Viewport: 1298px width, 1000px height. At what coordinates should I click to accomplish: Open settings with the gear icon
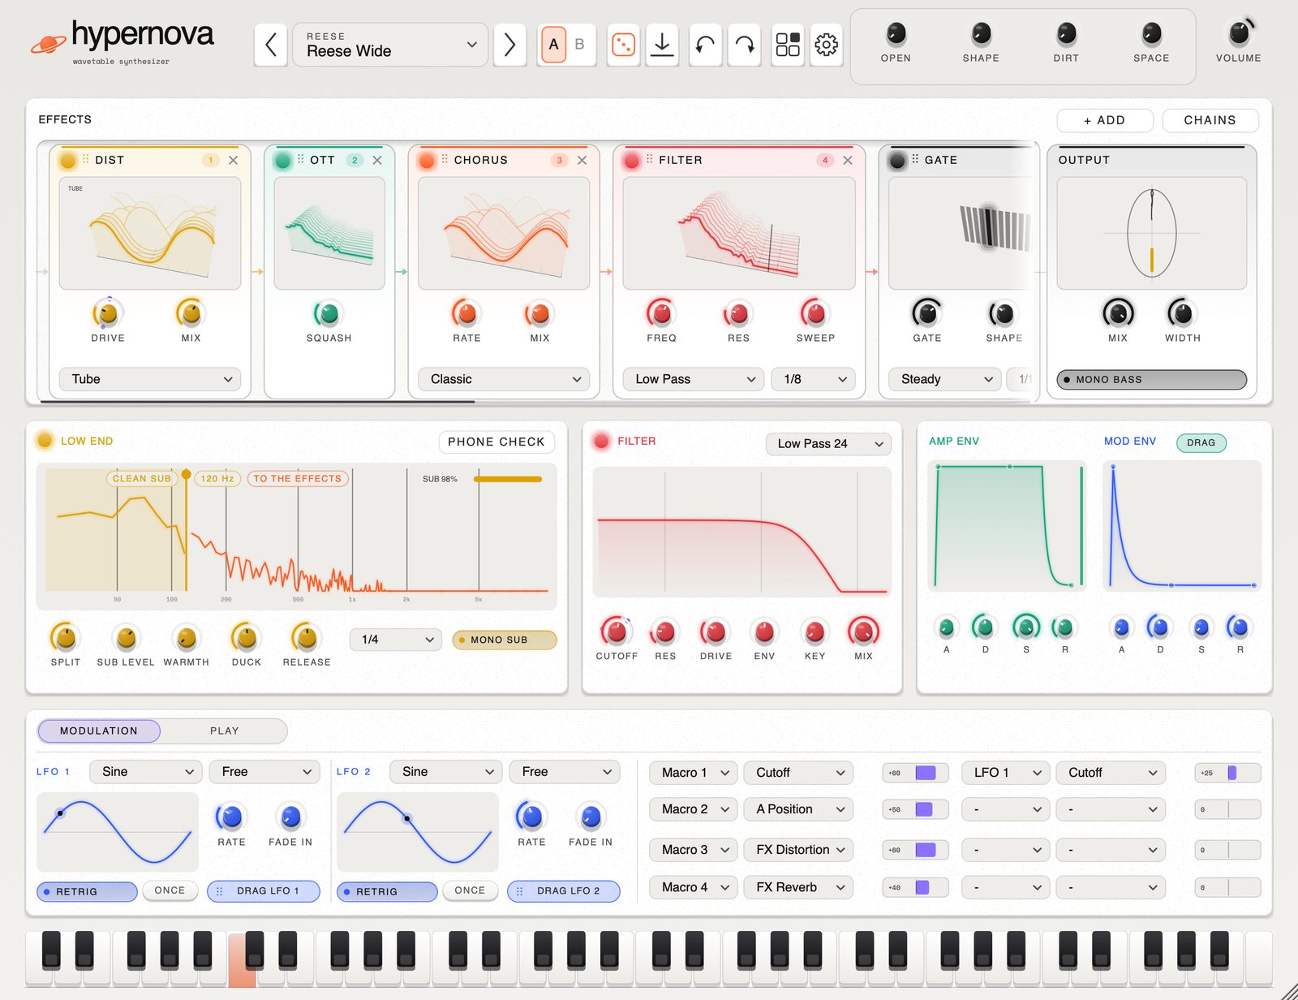click(826, 45)
